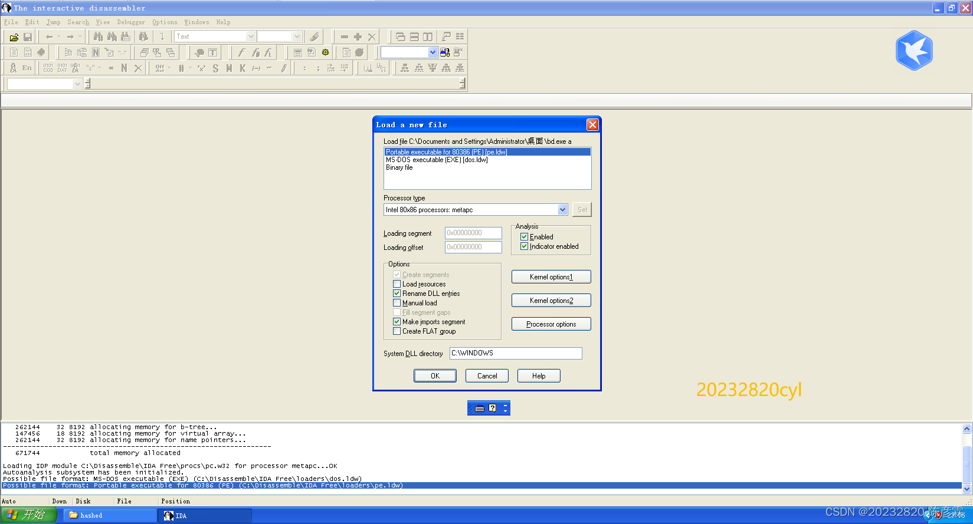Open the dropdown beside the calculator toolbar group

click(x=433, y=52)
